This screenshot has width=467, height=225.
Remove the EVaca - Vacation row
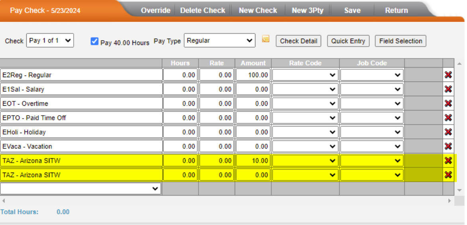coord(448,146)
